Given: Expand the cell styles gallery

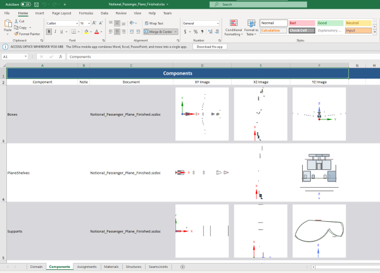Looking at the screenshot, I should [x=375, y=32].
